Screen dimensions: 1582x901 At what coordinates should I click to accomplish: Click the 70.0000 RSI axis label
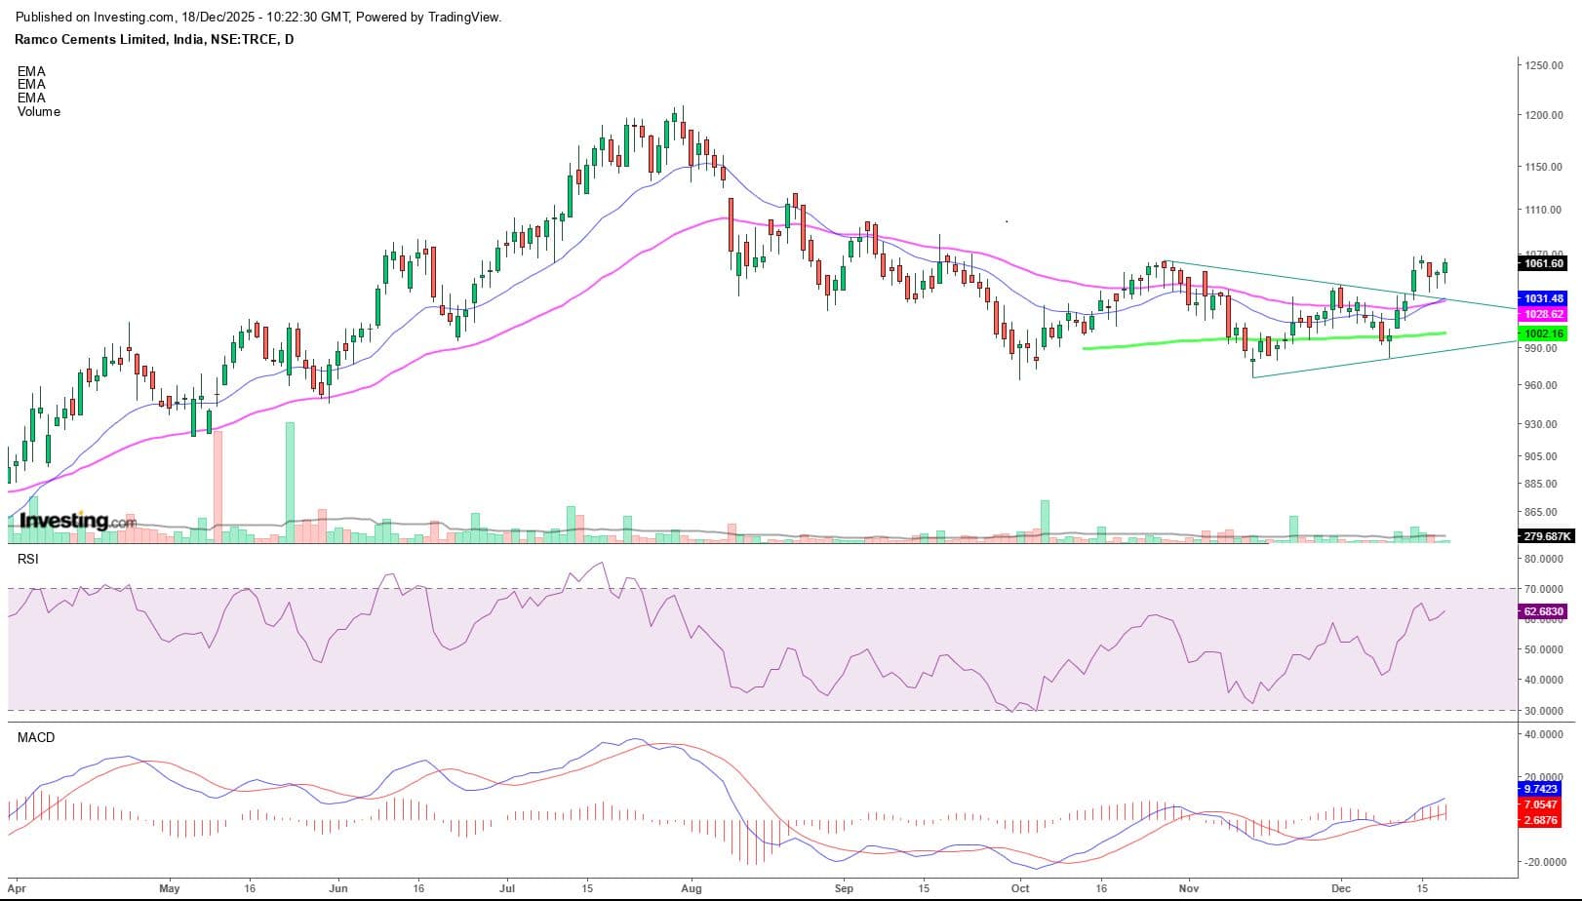[x=1544, y=589]
